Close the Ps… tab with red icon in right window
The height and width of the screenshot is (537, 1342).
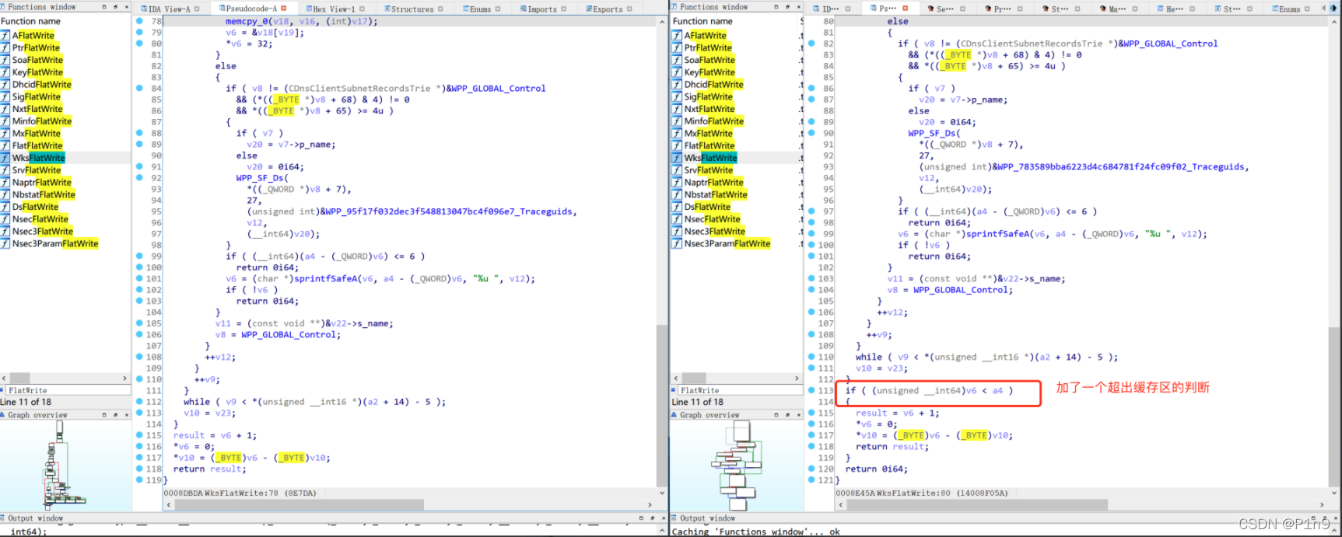tap(905, 9)
